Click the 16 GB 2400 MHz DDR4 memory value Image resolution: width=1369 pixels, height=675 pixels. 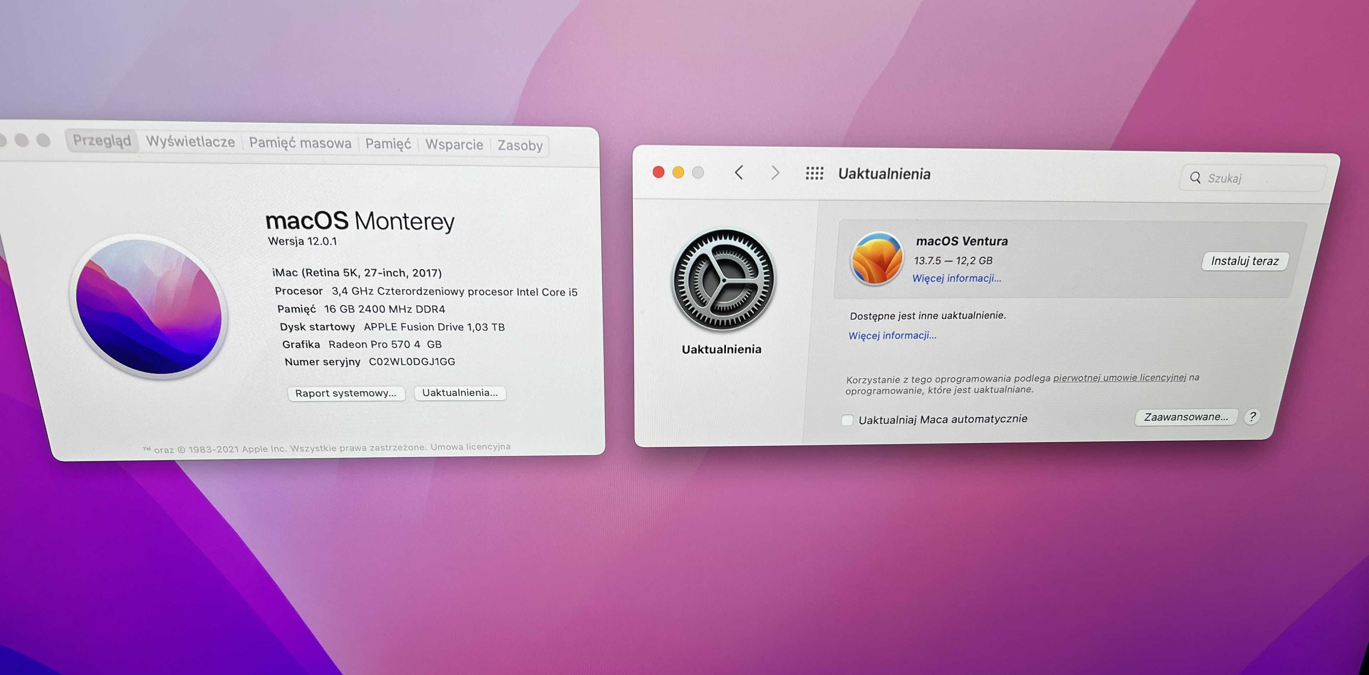coord(384,309)
